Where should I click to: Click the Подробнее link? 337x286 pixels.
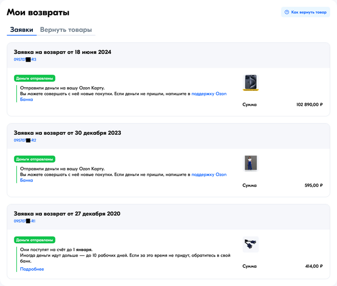(x=32, y=269)
